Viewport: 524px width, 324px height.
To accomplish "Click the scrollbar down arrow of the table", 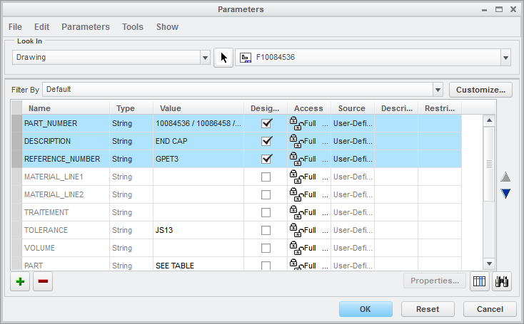I will tap(489, 263).
